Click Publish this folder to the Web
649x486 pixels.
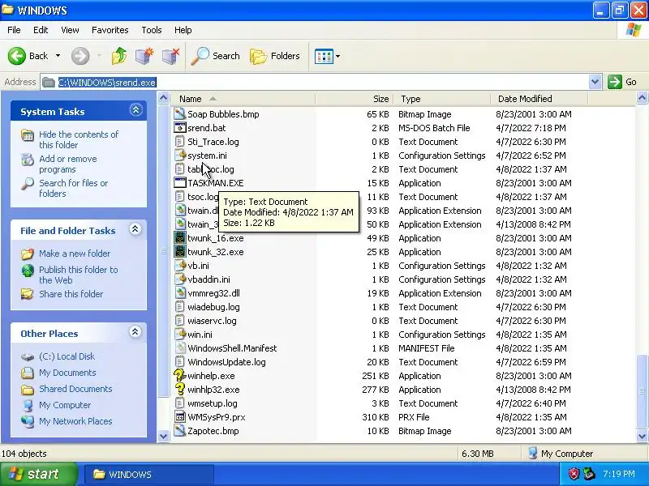78,275
